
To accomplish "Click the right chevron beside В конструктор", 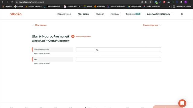I will click(x=160, y=25).
